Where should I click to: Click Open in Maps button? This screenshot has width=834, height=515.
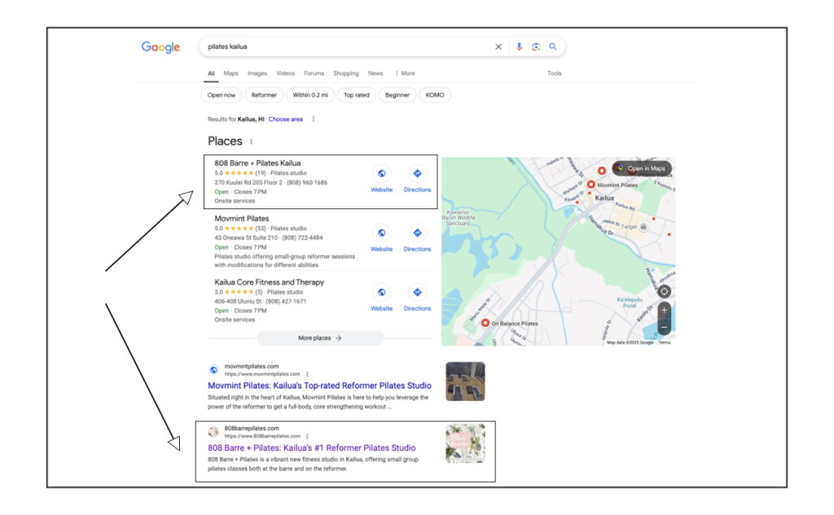coord(642,168)
